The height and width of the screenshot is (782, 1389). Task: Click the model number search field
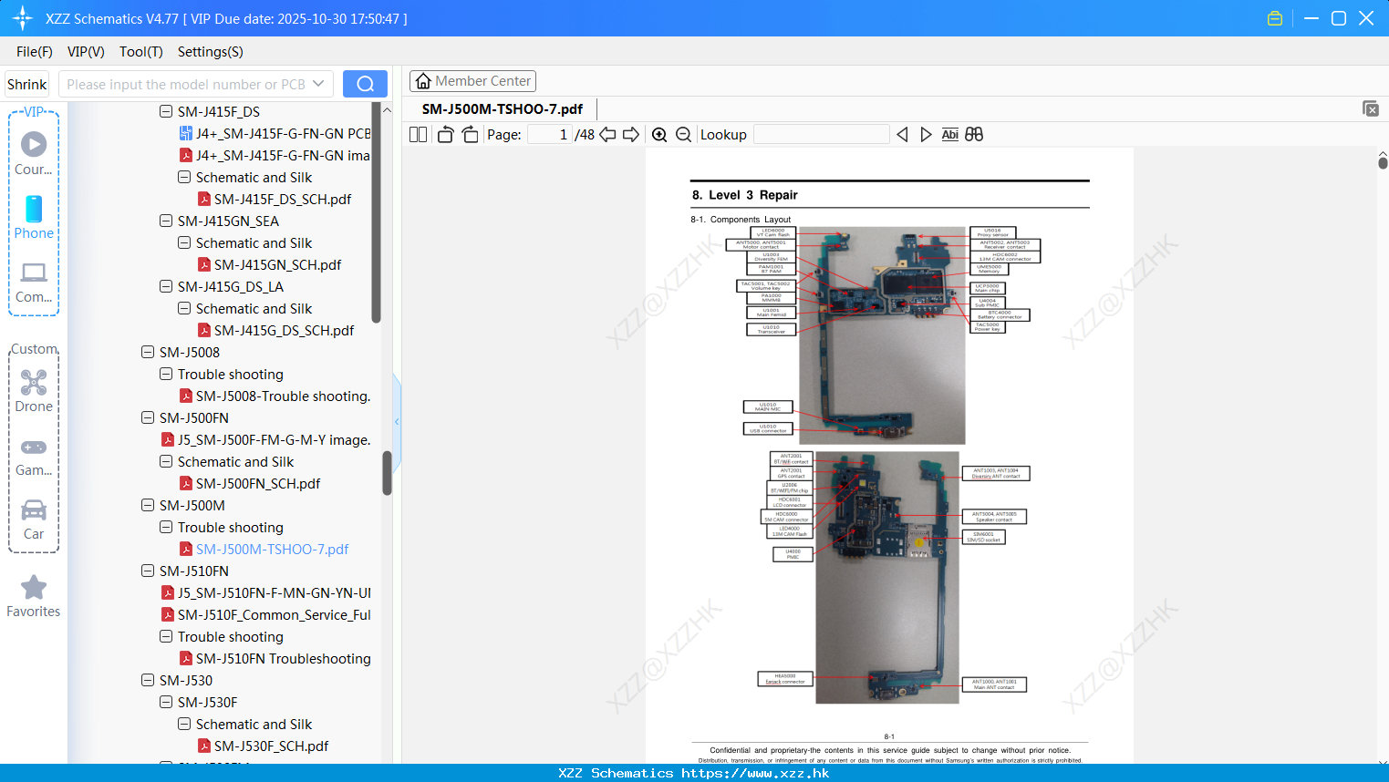coord(185,84)
